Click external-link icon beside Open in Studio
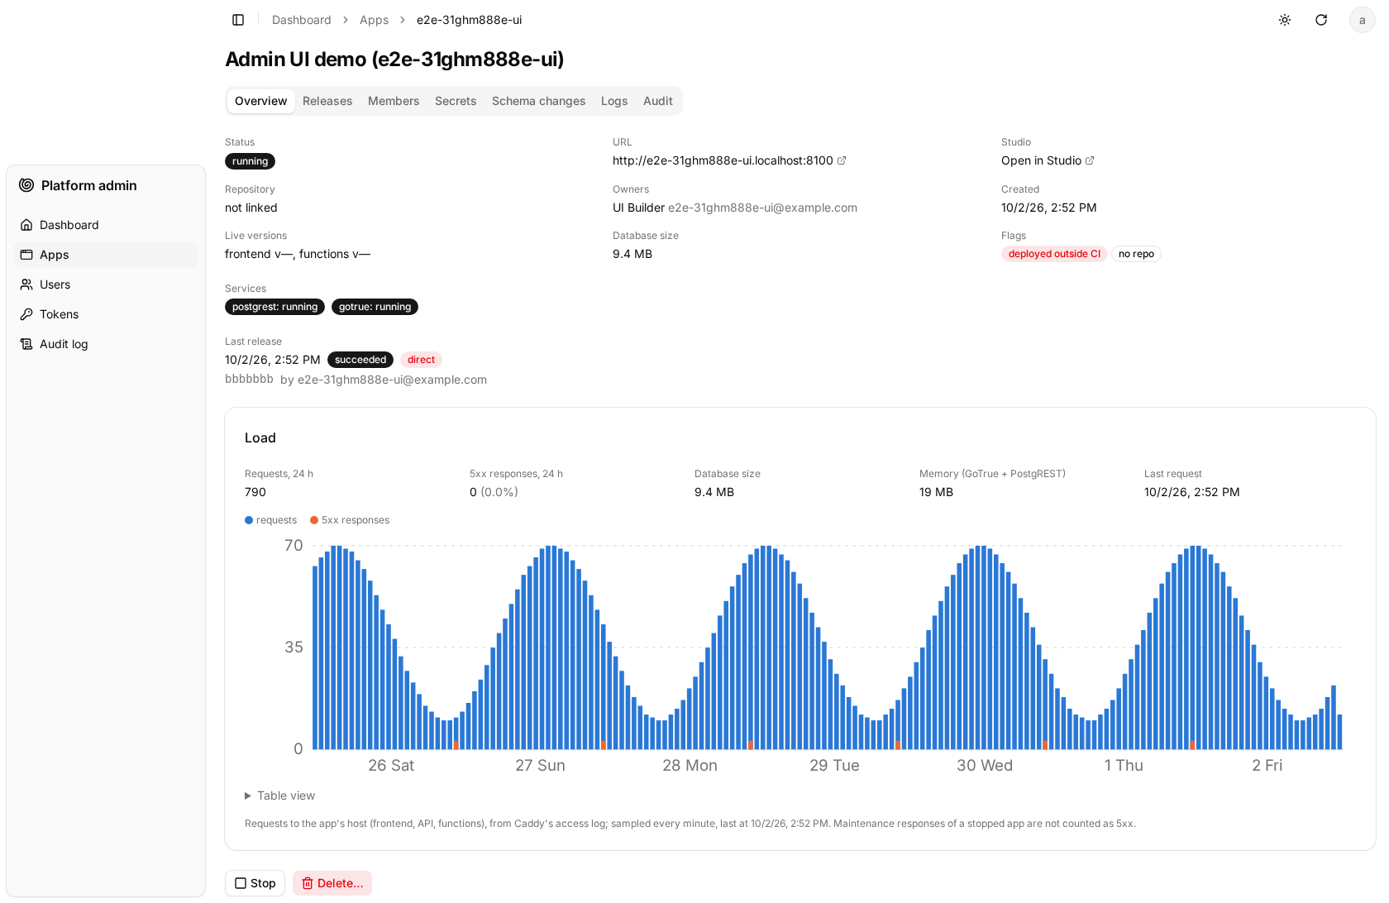 pyautogui.click(x=1090, y=160)
